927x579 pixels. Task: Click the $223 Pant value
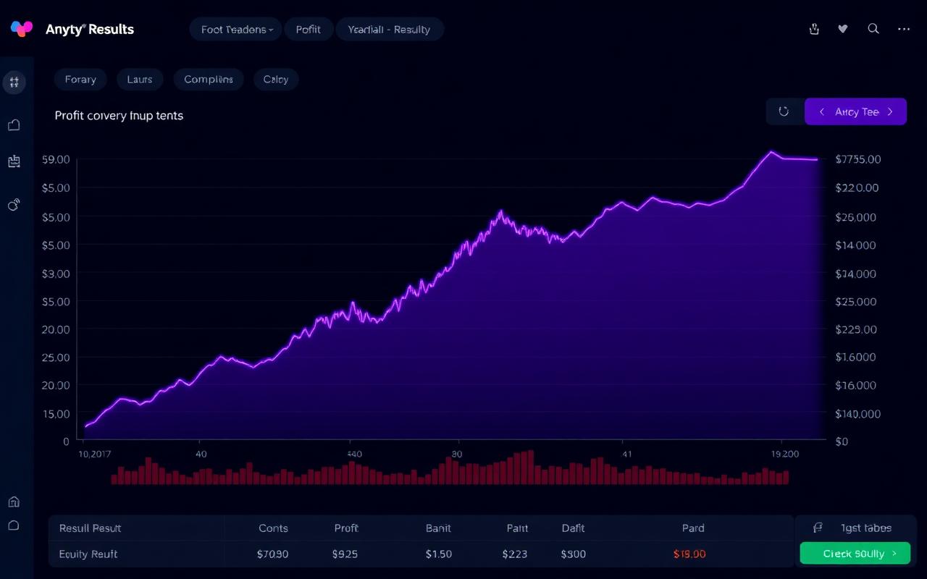coord(515,554)
